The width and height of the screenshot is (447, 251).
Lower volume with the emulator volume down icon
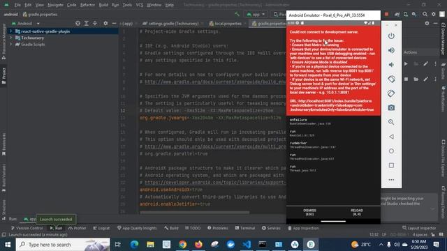click(391, 65)
